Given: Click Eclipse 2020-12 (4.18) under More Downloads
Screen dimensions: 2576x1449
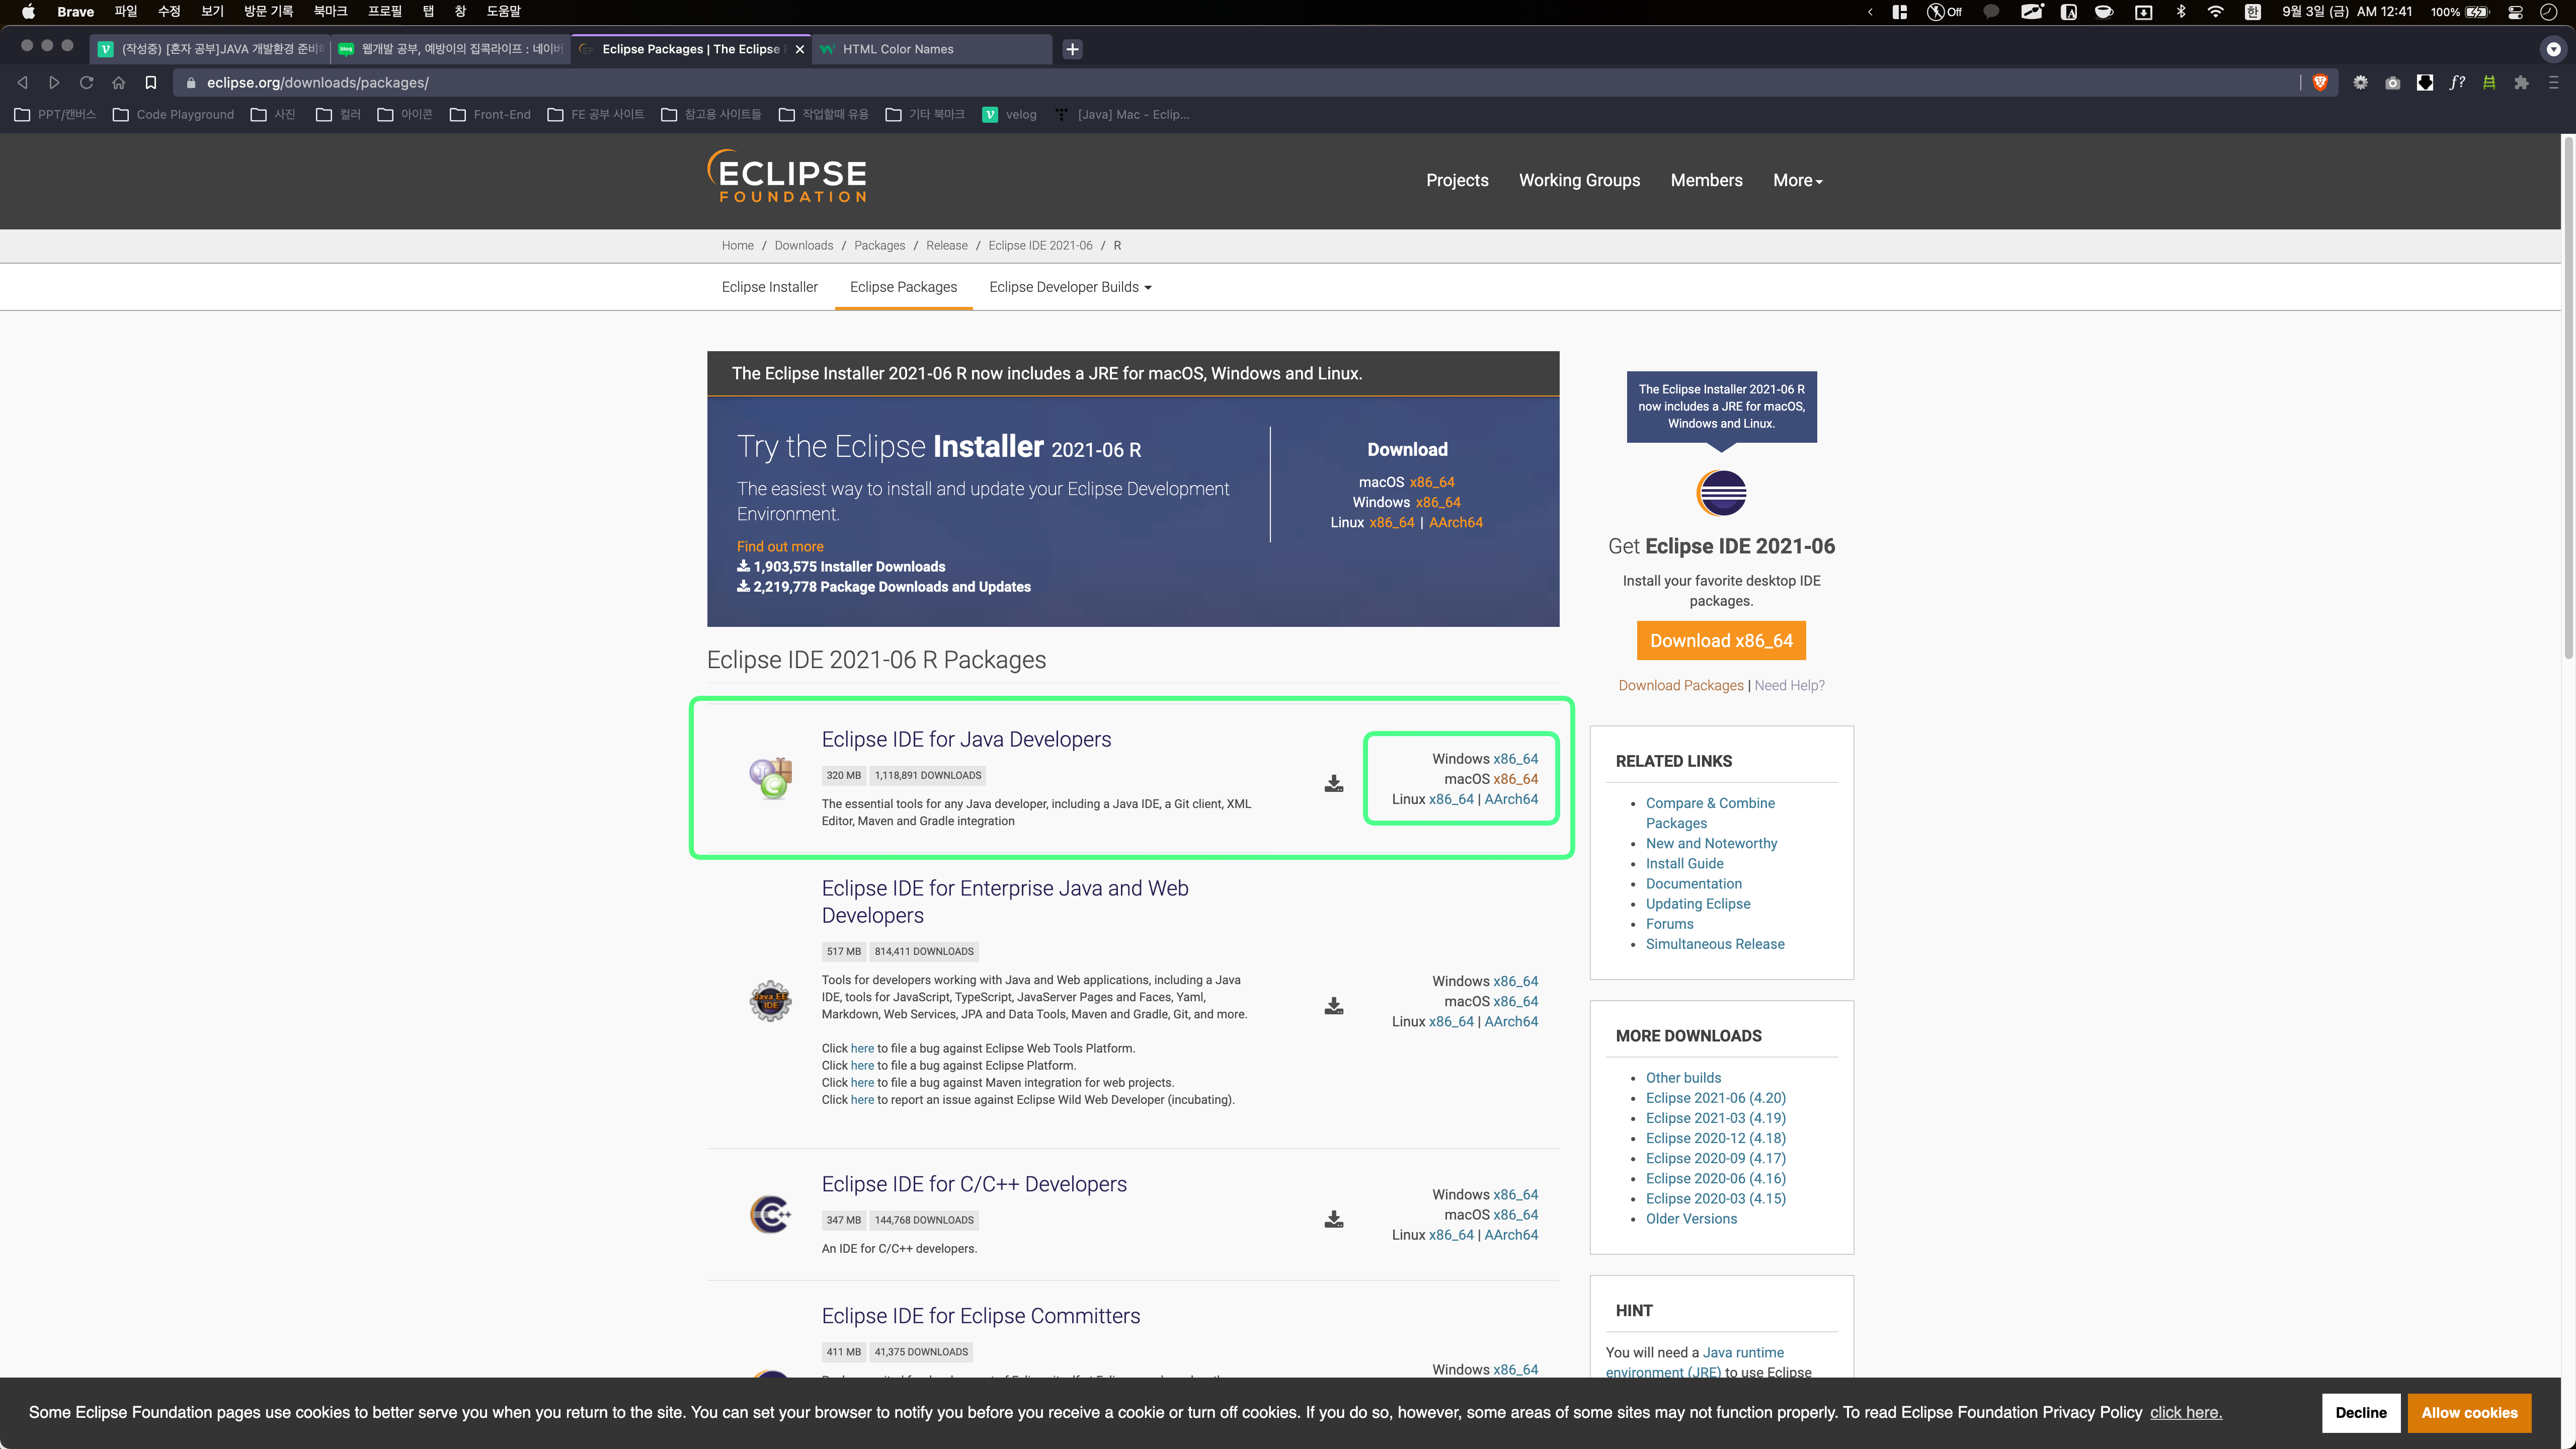Looking at the screenshot, I should pos(1715,1138).
